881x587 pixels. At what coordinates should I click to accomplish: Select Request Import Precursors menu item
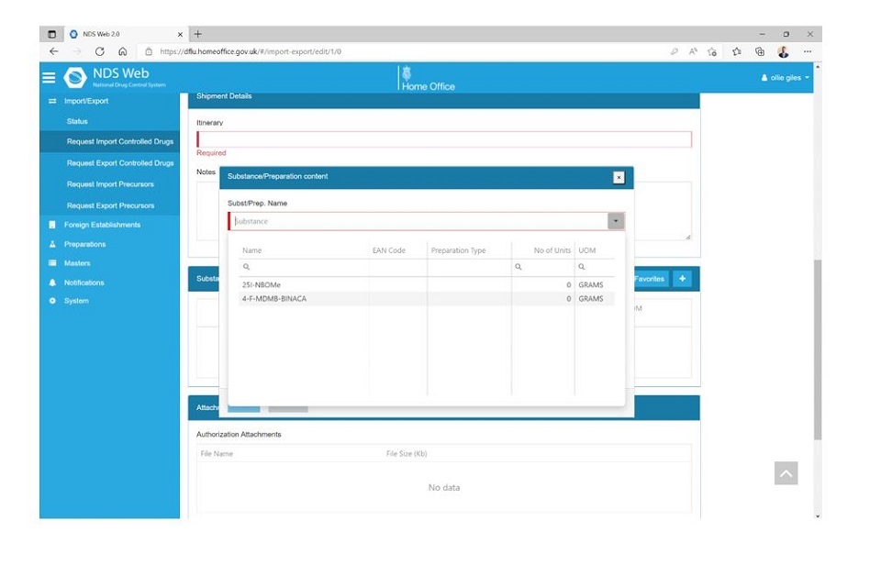(x=110, y=184)
